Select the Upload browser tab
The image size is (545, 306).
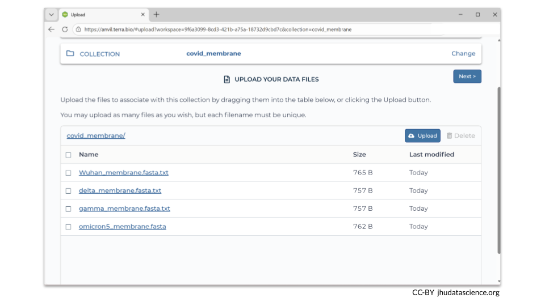pos(103,15)
